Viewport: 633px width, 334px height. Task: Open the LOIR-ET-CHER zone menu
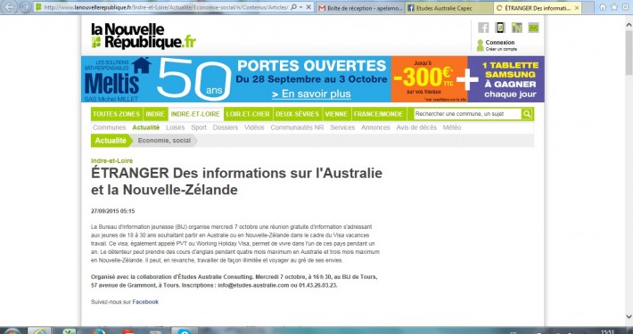(x=248, y=114)
